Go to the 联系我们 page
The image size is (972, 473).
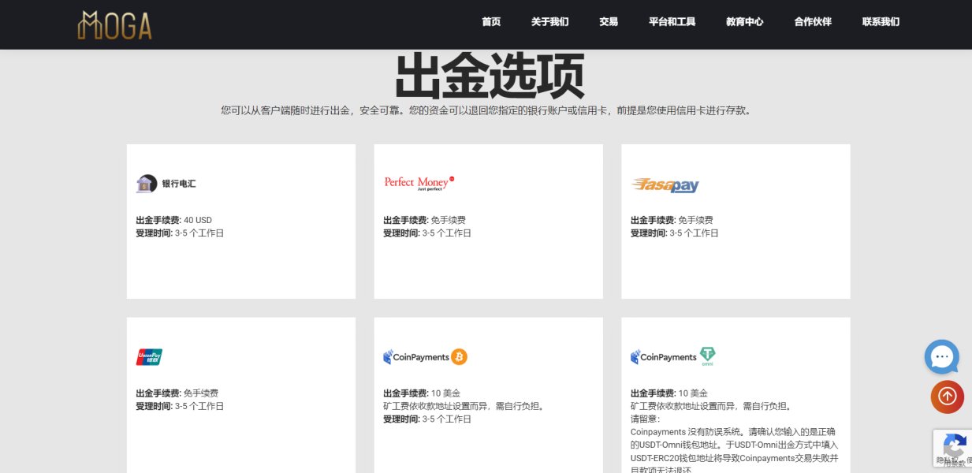[881, 22]
